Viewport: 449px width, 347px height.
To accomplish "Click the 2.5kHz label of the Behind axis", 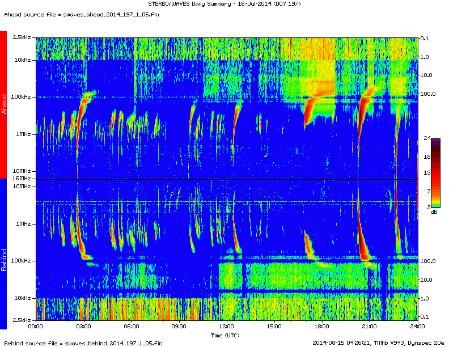I will coord(22,320).
